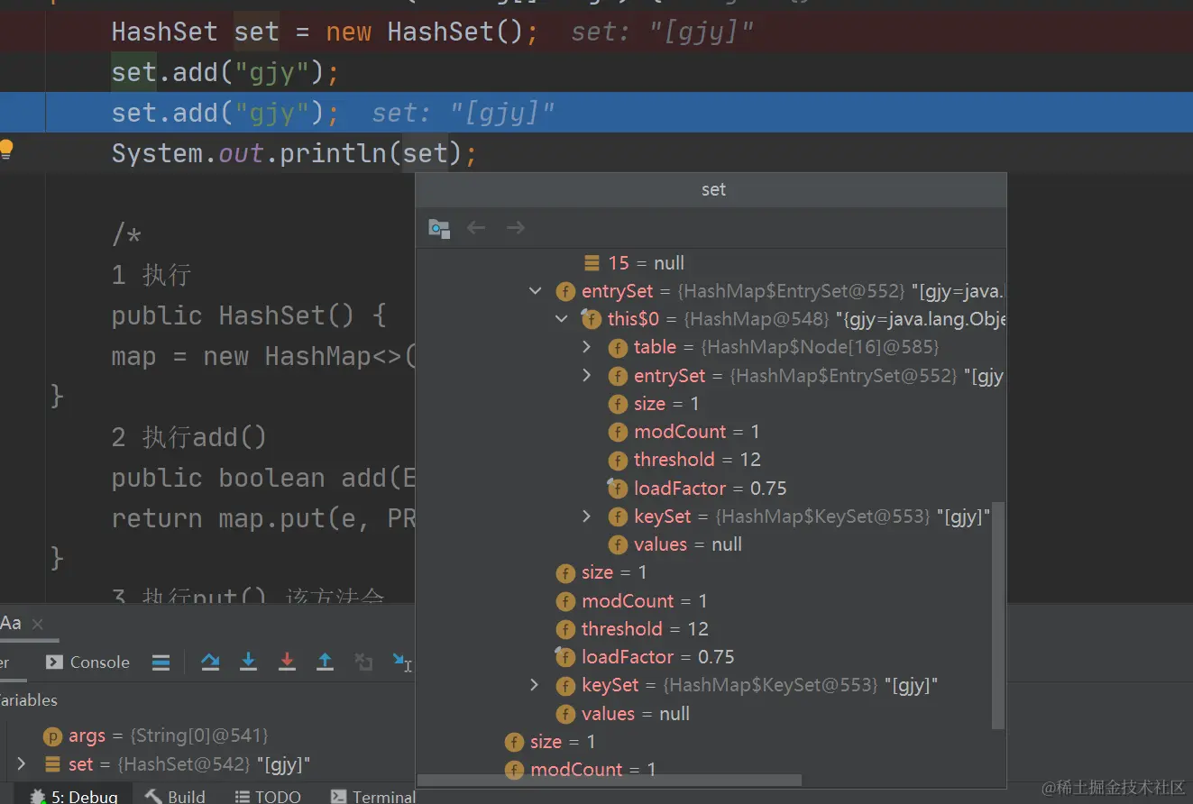This screenshot has height=804, width=1193.
Task: Click the Step Out up-arrow icon
Action: (325, 662)
